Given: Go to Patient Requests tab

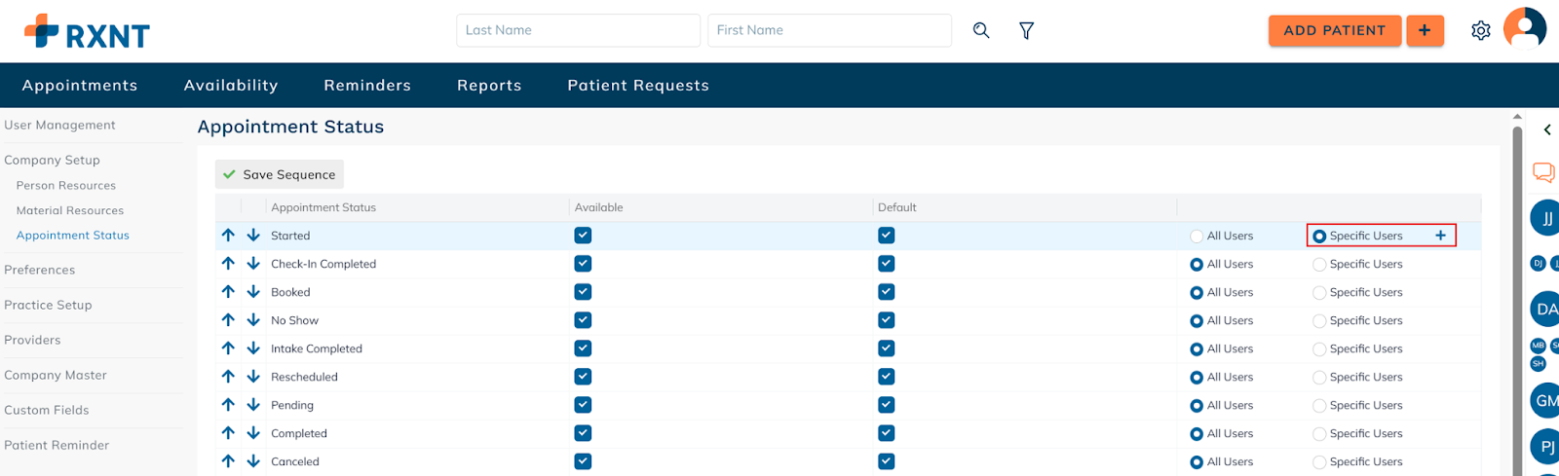Looking at the screenshot, I should click(x=638, y=86).
